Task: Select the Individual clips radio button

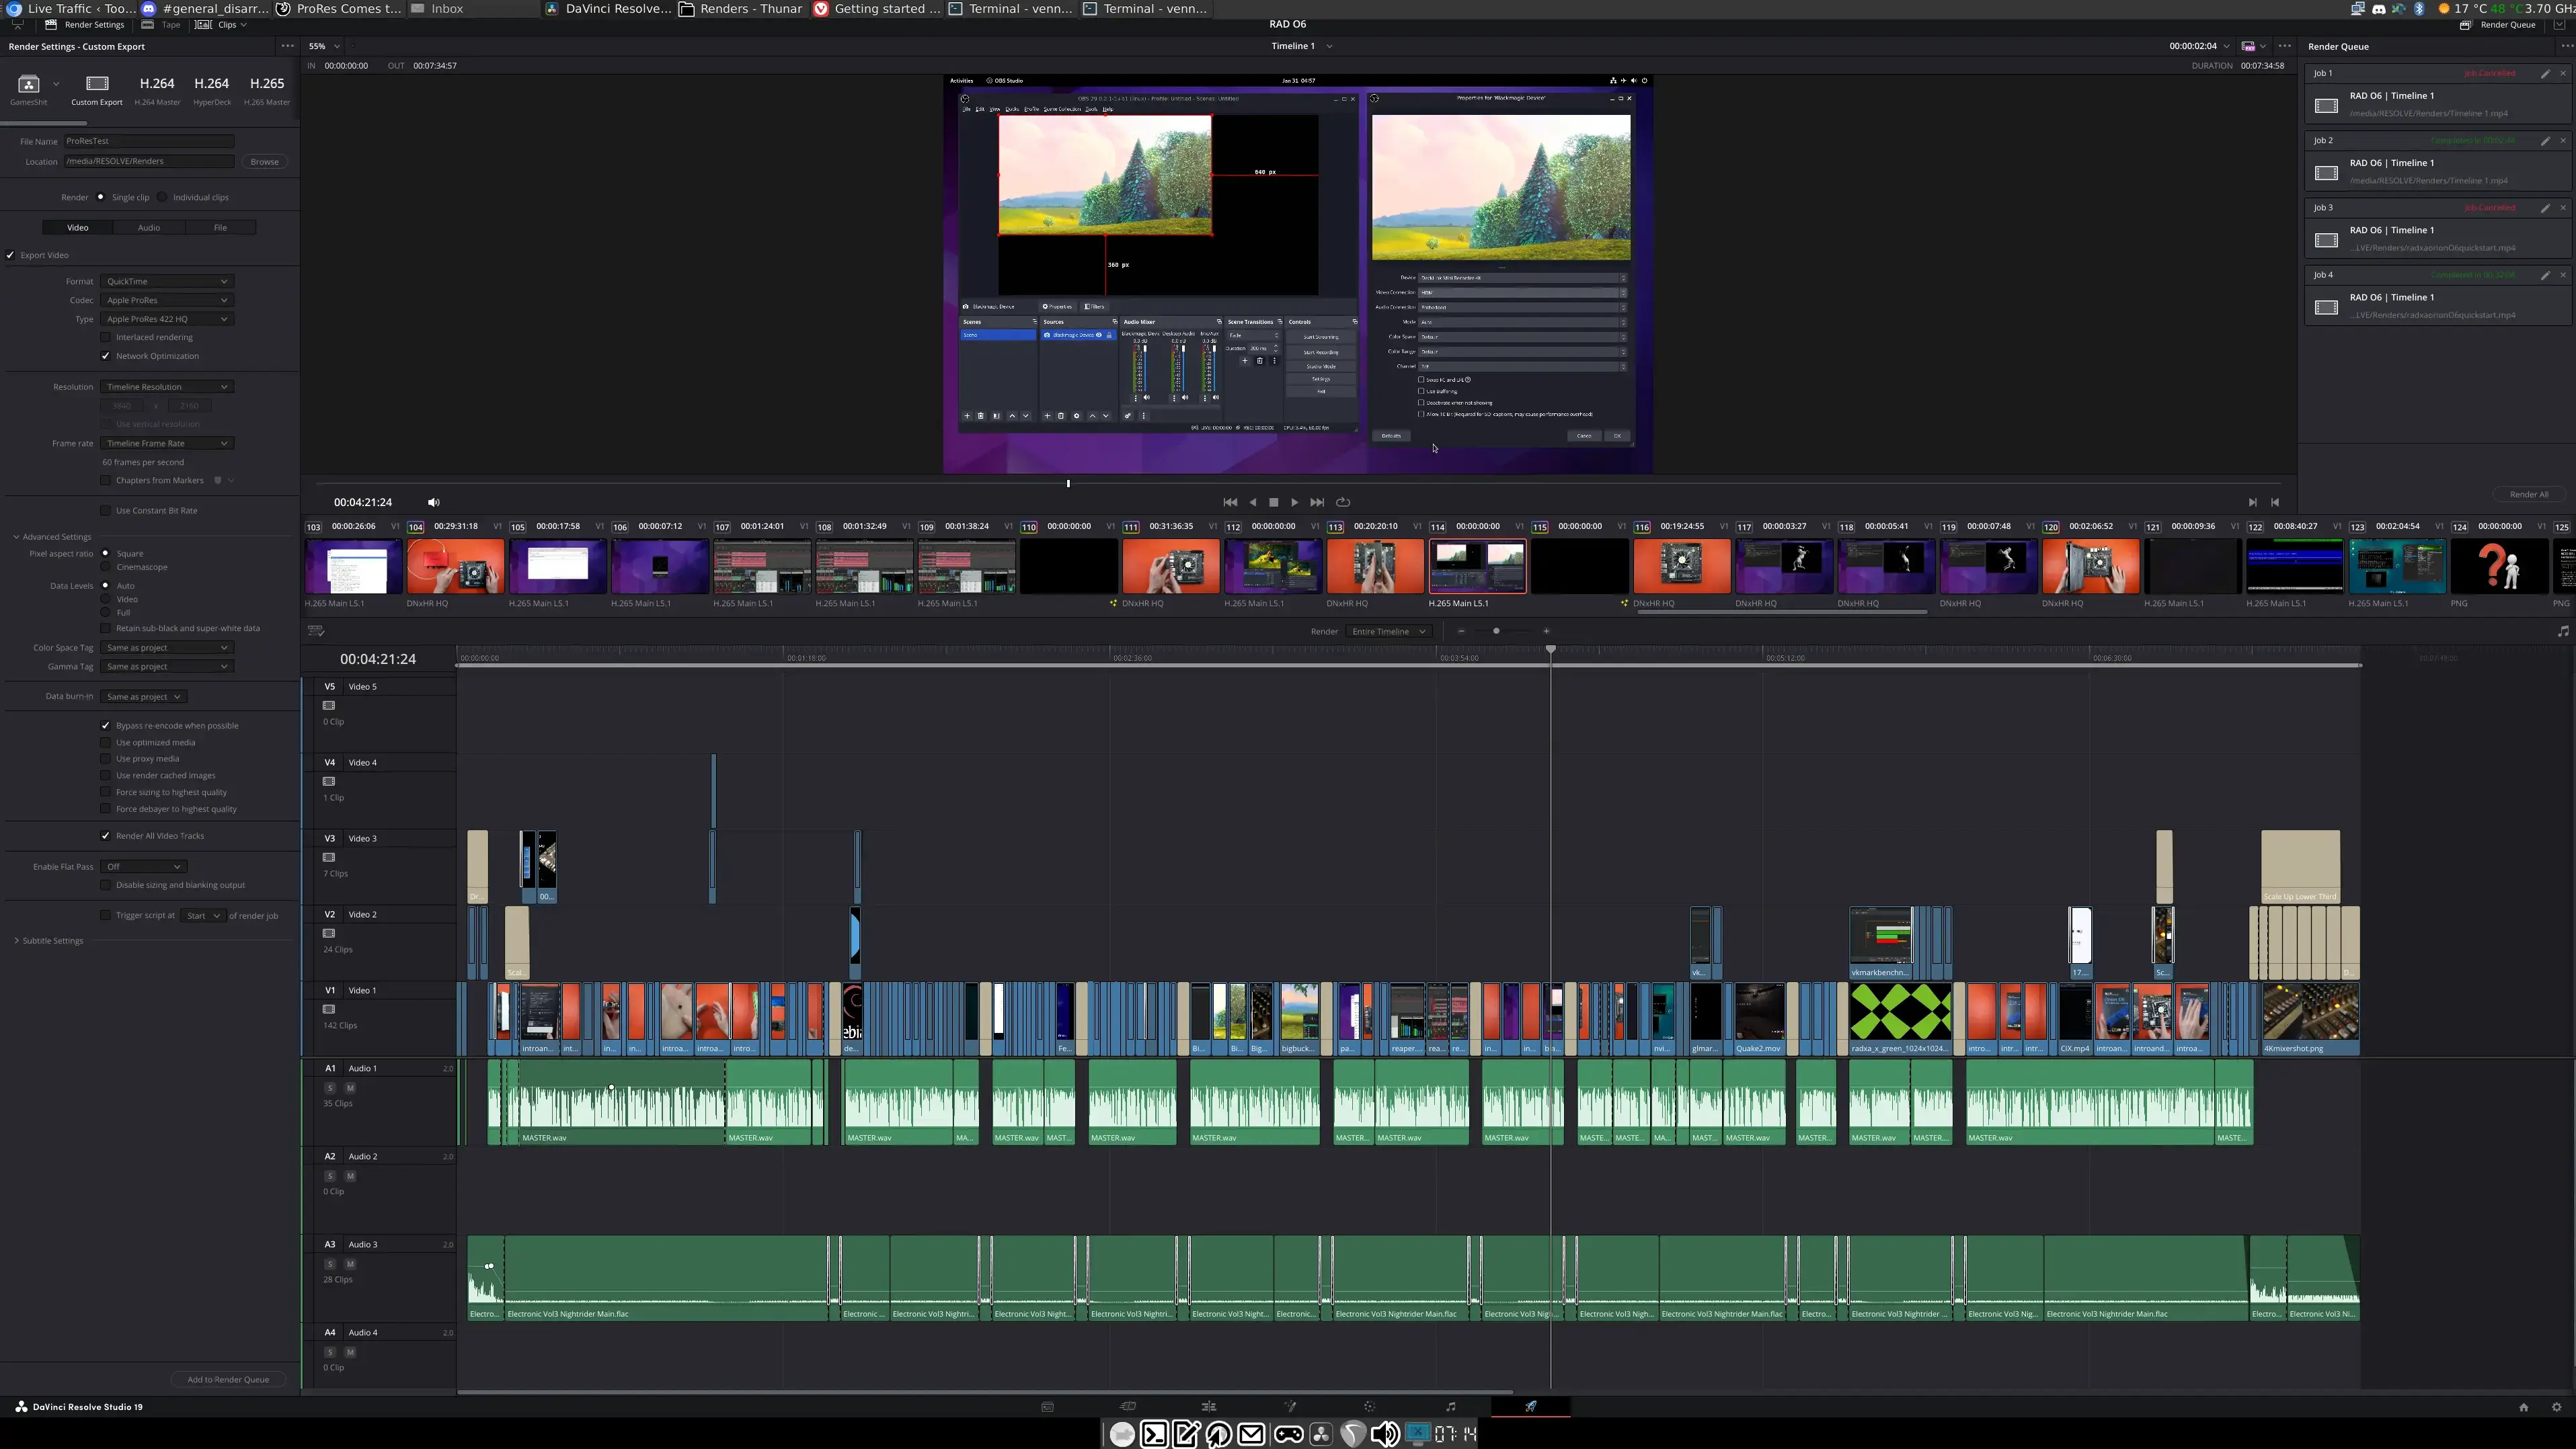Action: pyautogui.click(x=163, y=197)
